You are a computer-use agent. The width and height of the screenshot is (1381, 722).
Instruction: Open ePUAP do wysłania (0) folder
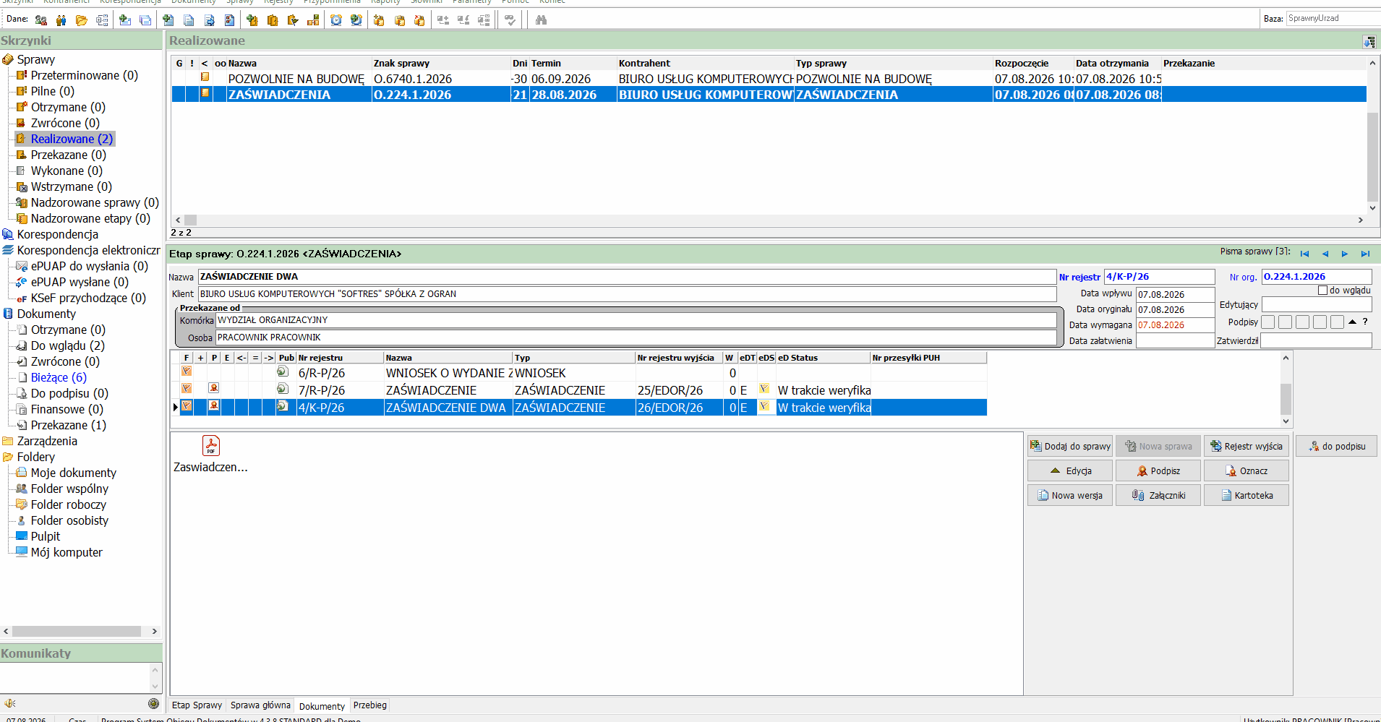[x=89, y=266]
